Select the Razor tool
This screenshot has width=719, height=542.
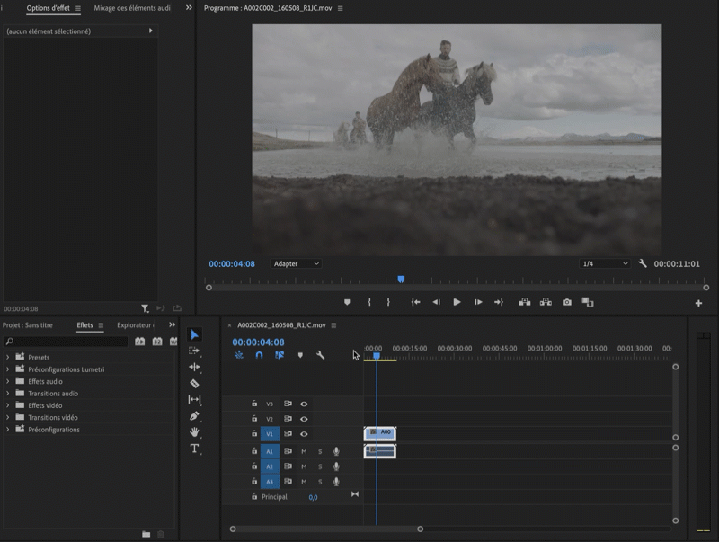pyautogui.click(x=194, y=384)
